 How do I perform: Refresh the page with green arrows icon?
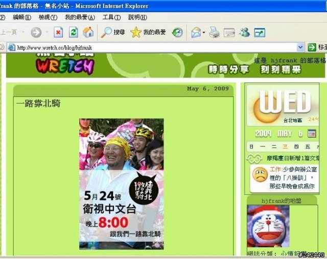click(74, 32)
